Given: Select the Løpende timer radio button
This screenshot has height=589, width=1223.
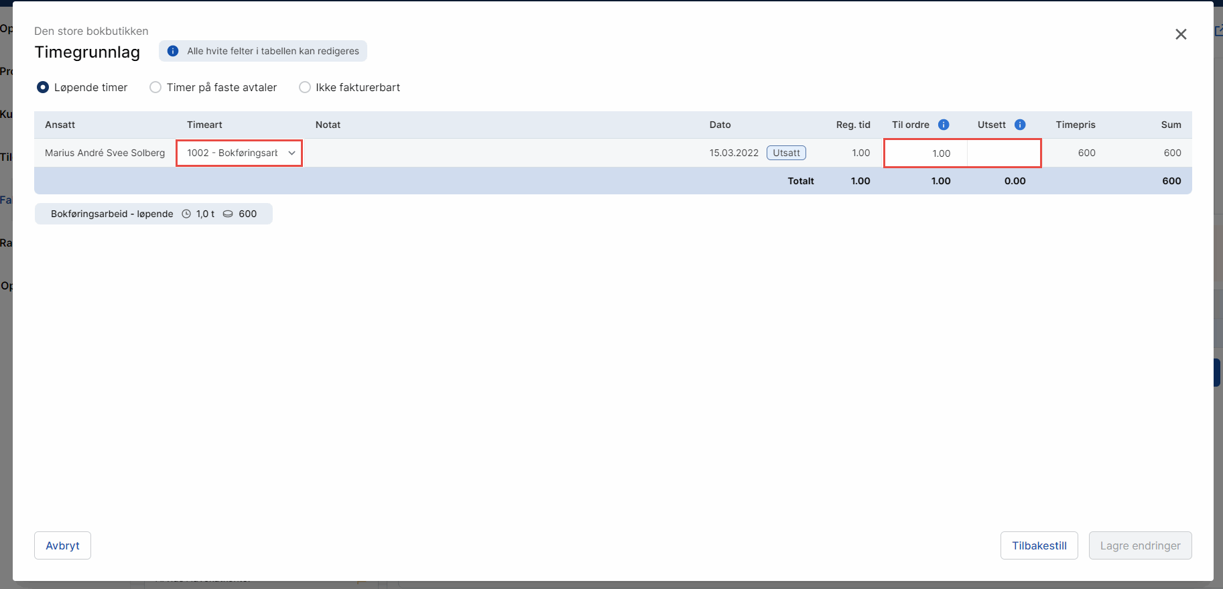Looking at the screenshot, I should point(43,87).
